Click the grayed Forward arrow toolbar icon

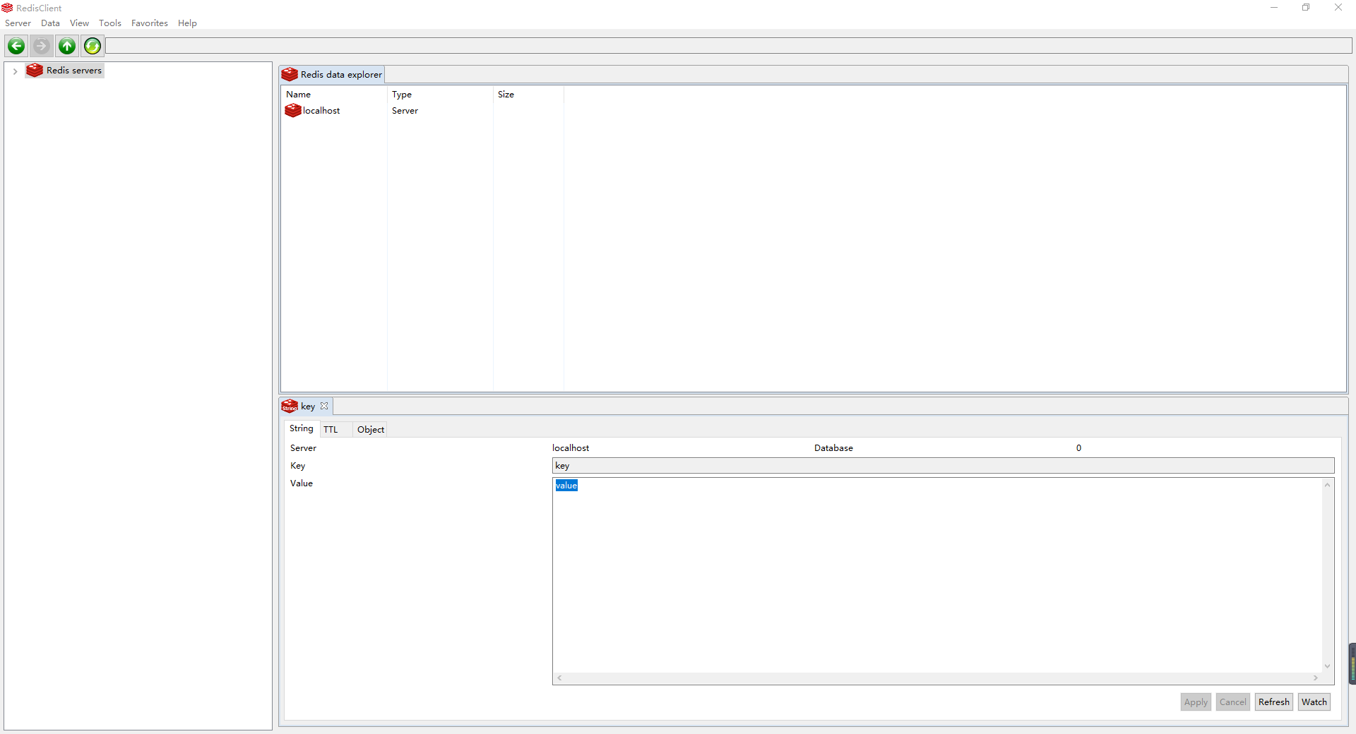coord(42,47)
